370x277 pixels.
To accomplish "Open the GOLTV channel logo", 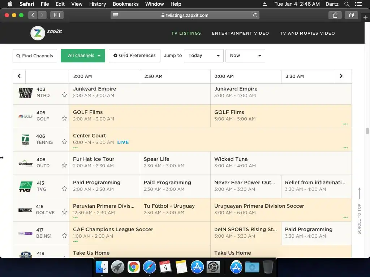I will (25, 210).
